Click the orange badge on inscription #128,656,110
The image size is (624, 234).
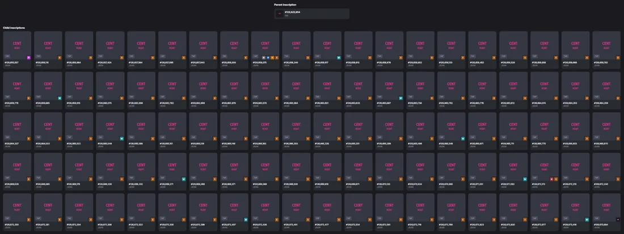tap(60, 58)
